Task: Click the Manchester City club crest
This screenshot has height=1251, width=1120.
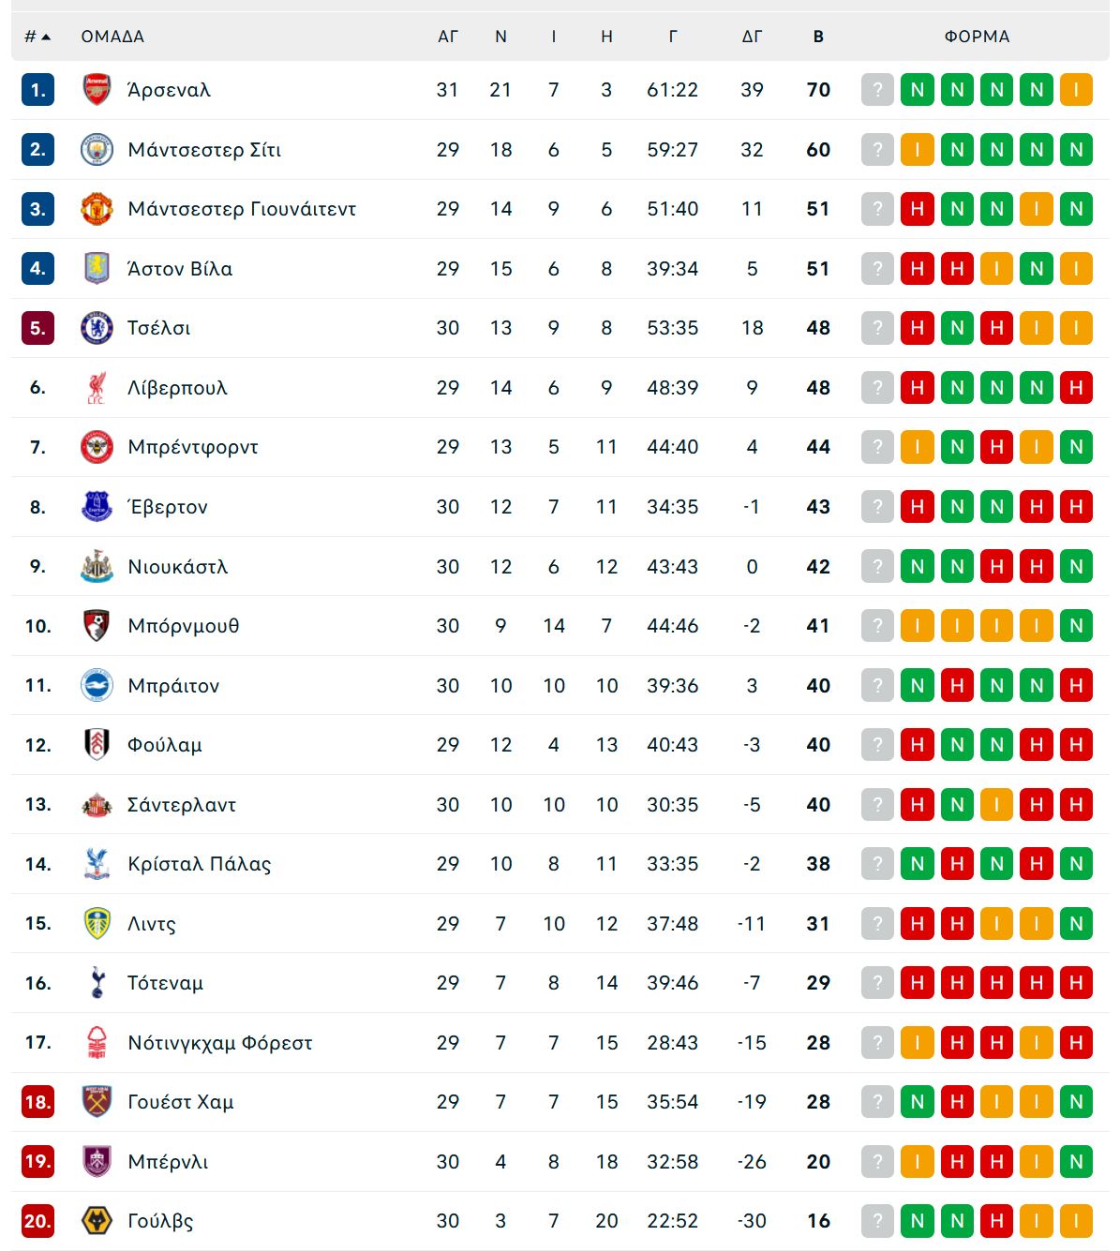Action: click(x=97, y=150)
